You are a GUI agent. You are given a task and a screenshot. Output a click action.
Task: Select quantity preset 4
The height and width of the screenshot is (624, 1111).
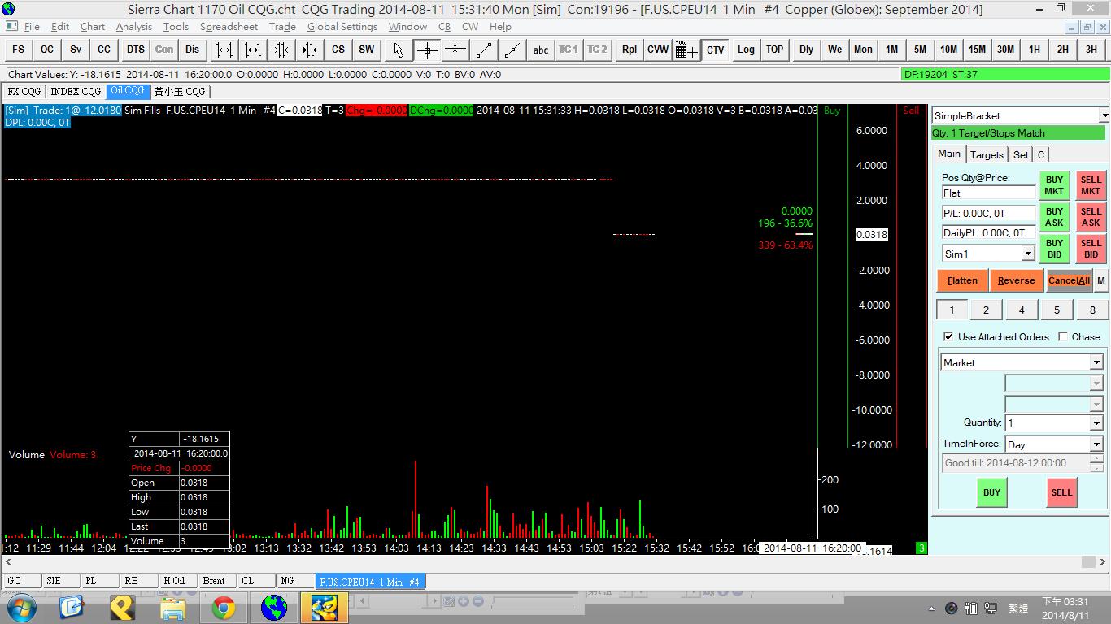1022,310
